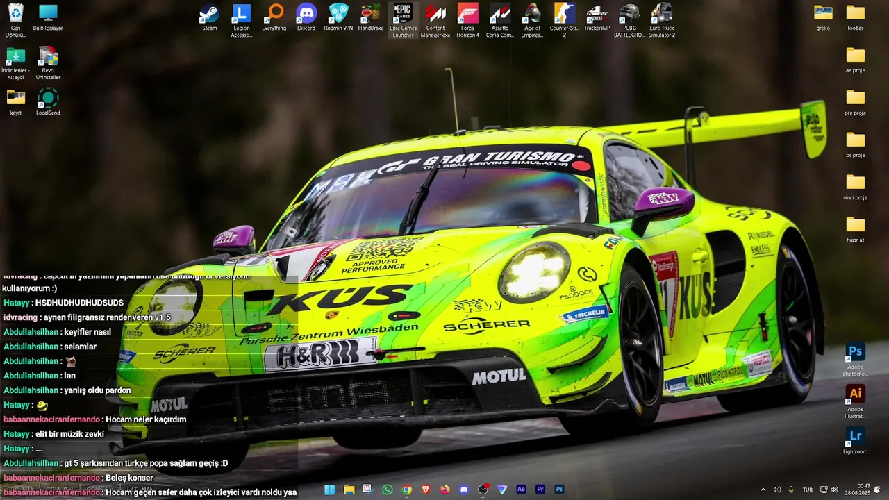889x500 pixels.
Task: Open Premiere Pro from the taskbar
Action: click(x=540, y=490)
